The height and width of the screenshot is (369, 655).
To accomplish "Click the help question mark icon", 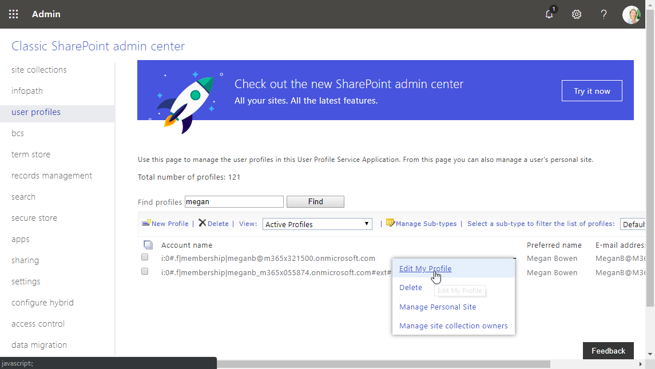I will pyautogui.click(x=604, y=14).
